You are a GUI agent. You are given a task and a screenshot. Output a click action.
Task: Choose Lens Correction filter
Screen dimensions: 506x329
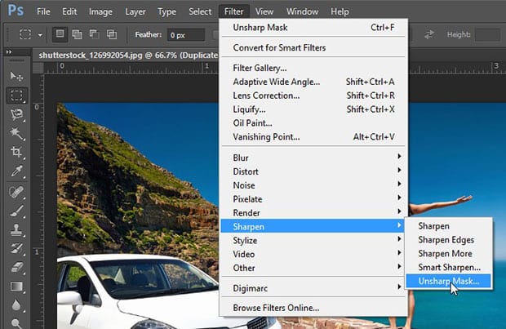click(313, 96)
